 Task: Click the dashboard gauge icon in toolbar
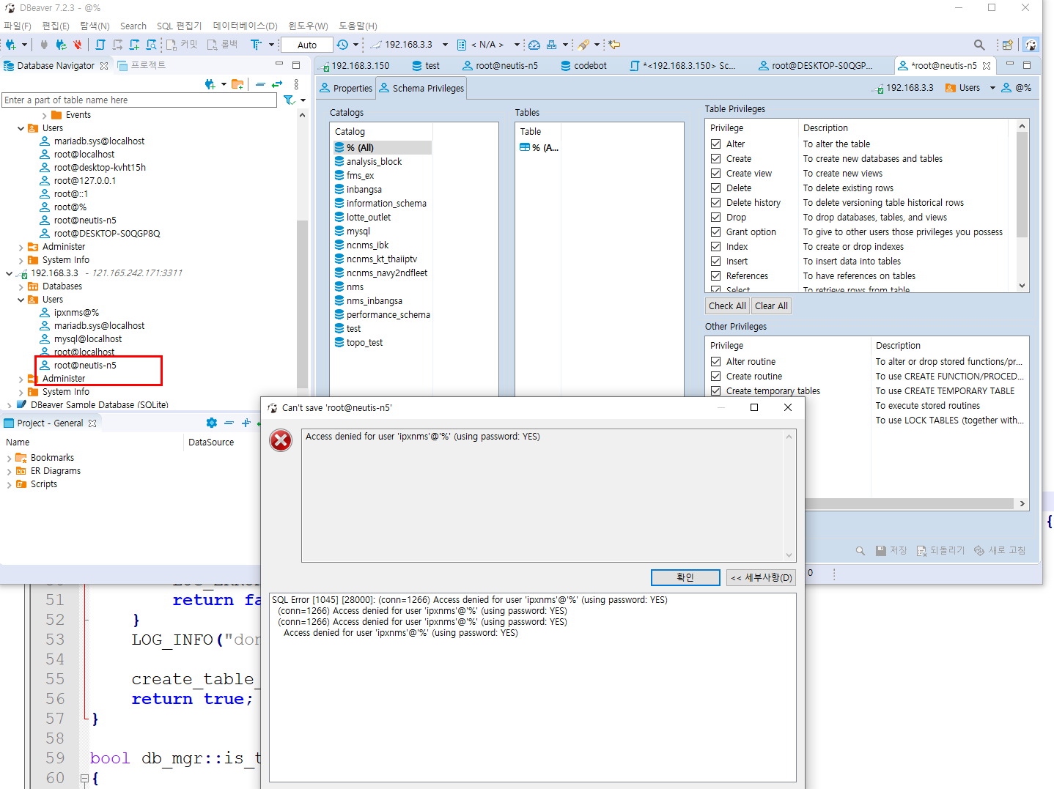(x=534, y=45)
